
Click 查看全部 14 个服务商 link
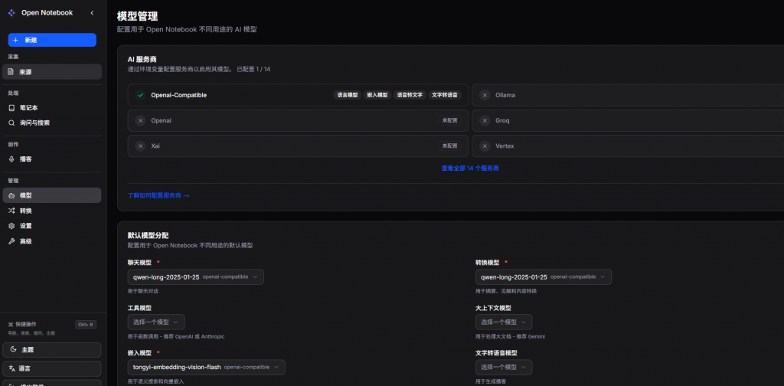tap(470, 168)
